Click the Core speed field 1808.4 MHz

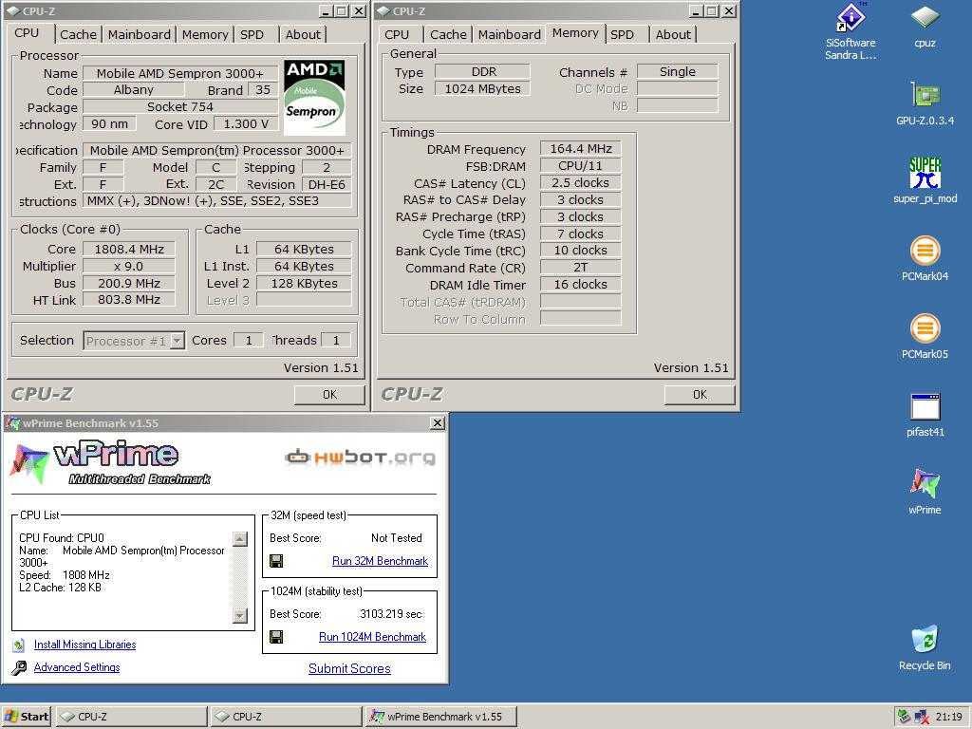tap(129, 250)
